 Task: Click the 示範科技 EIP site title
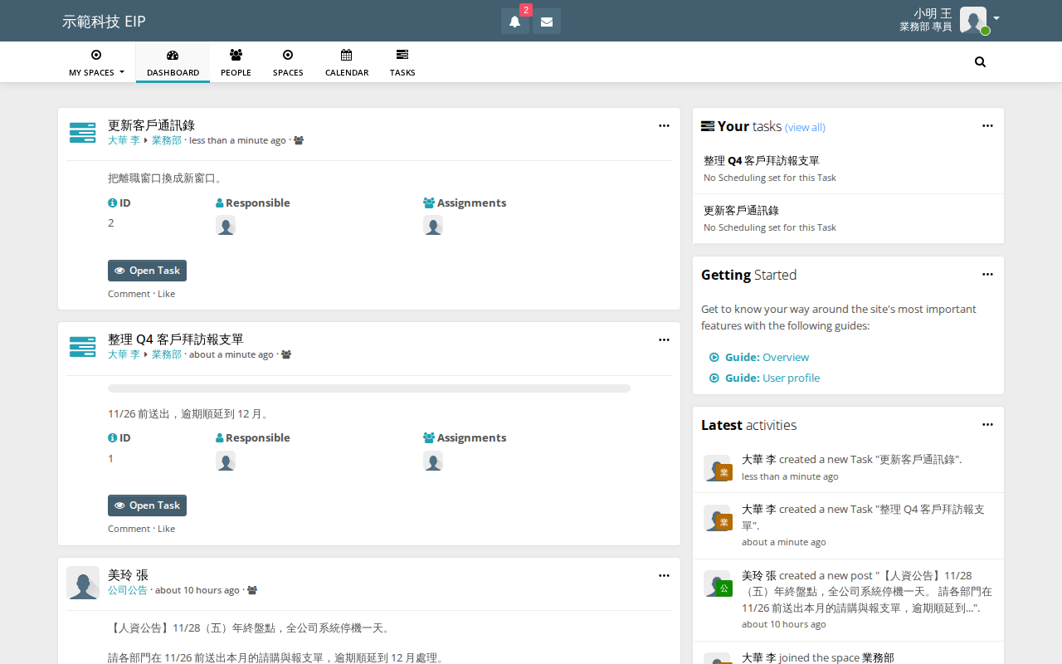click(104, 22)
